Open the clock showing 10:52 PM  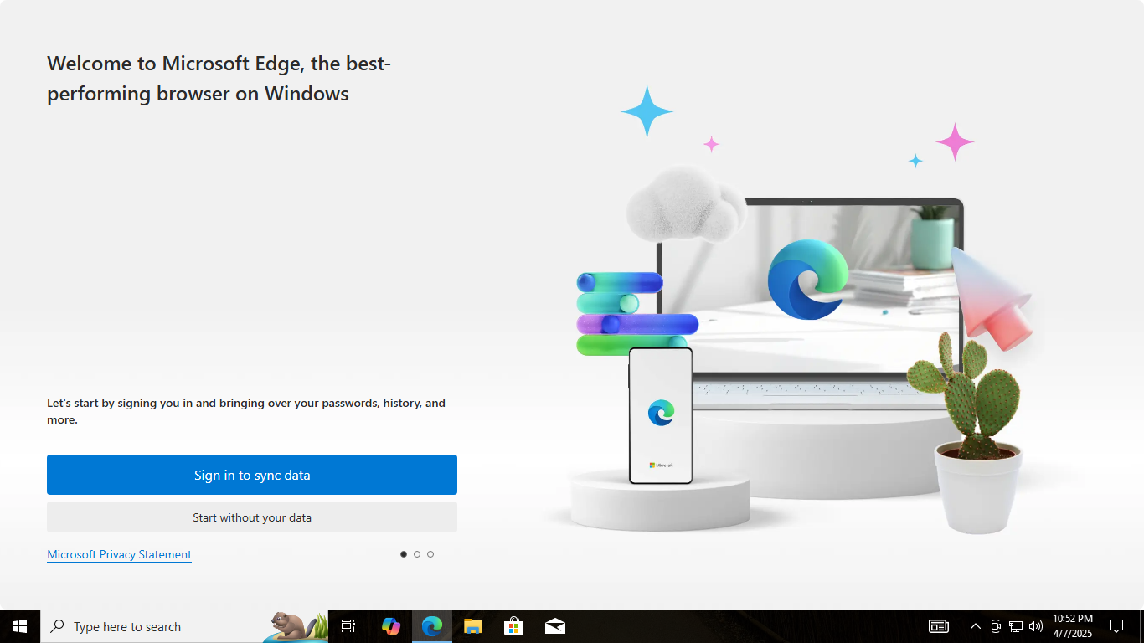coord(1073,626)
